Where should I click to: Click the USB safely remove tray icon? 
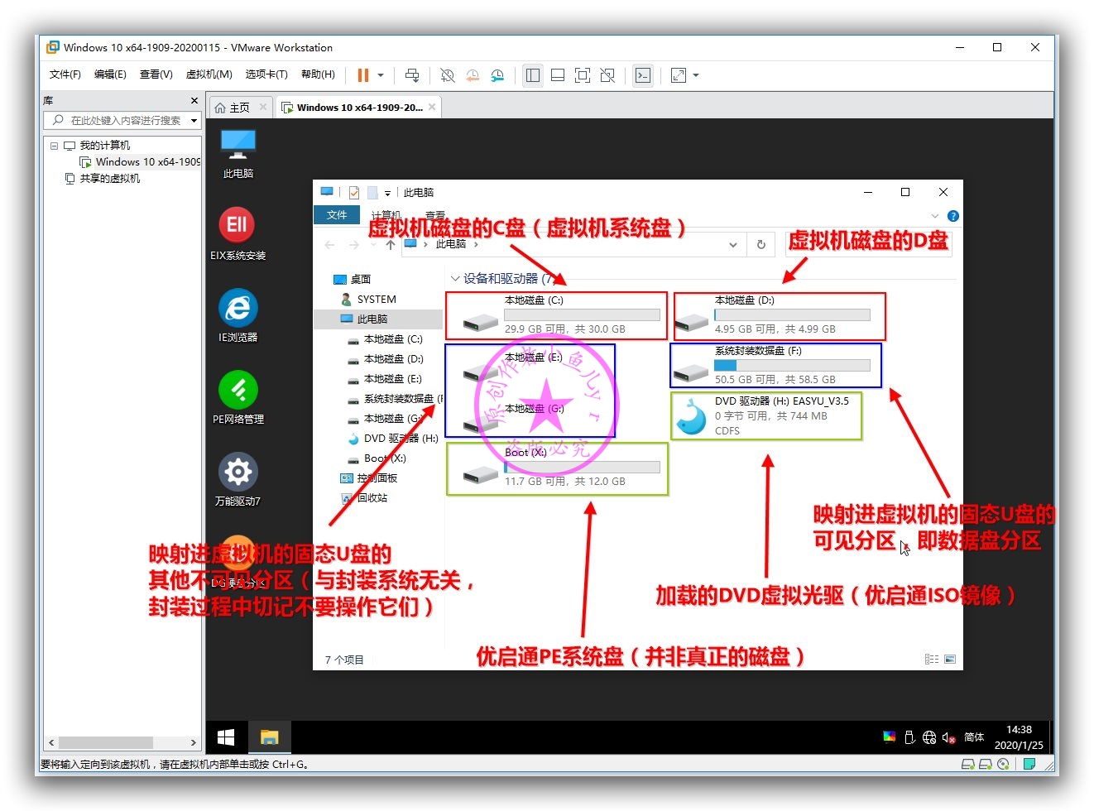(x=909, y=737)
